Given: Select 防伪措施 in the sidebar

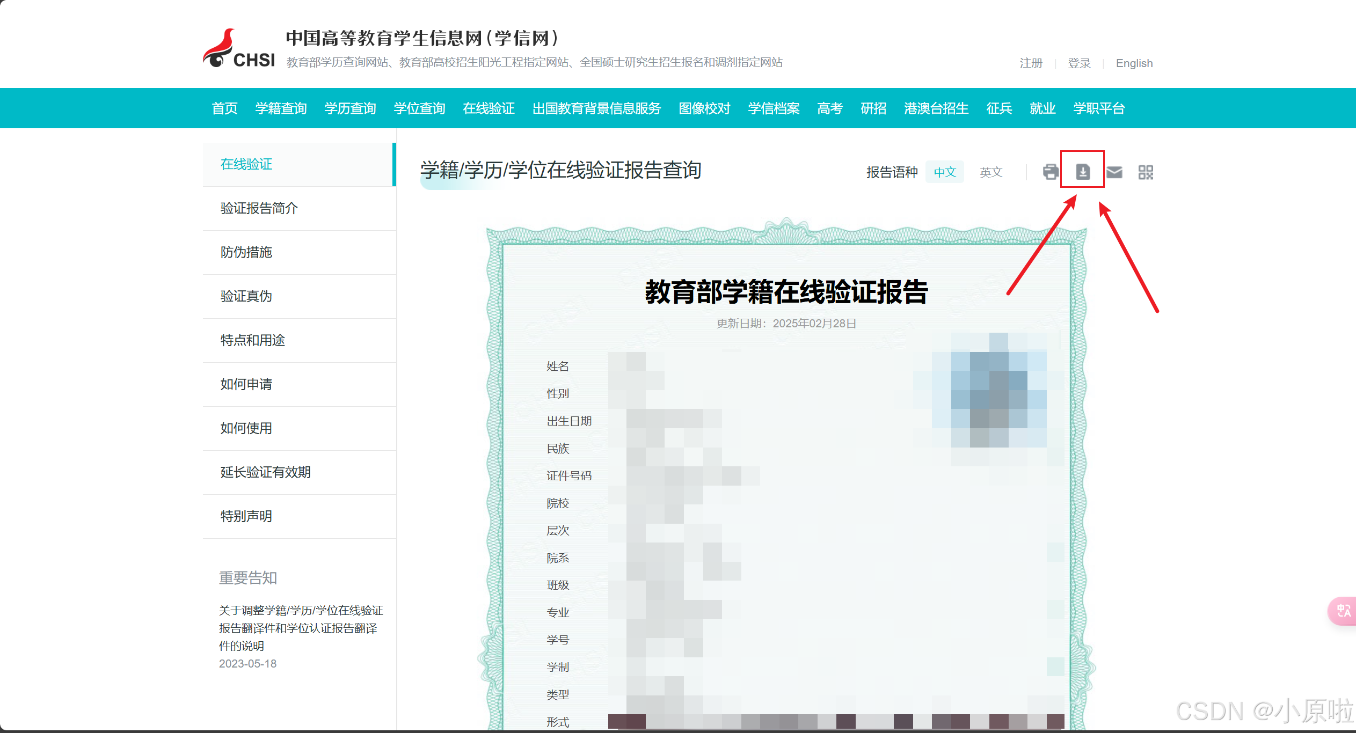Looking at the screenshot, I should (246, 252).
